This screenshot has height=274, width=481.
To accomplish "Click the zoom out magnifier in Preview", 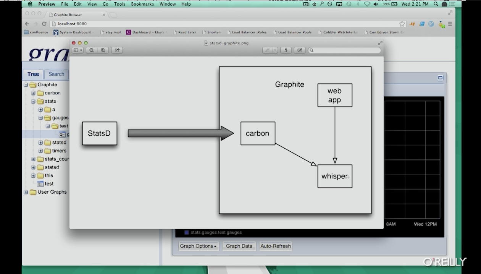I will pos(92,50).
